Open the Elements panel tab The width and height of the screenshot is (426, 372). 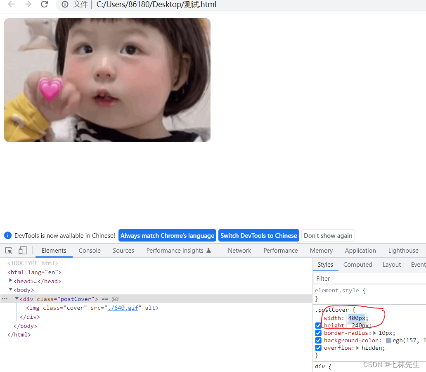54,251
